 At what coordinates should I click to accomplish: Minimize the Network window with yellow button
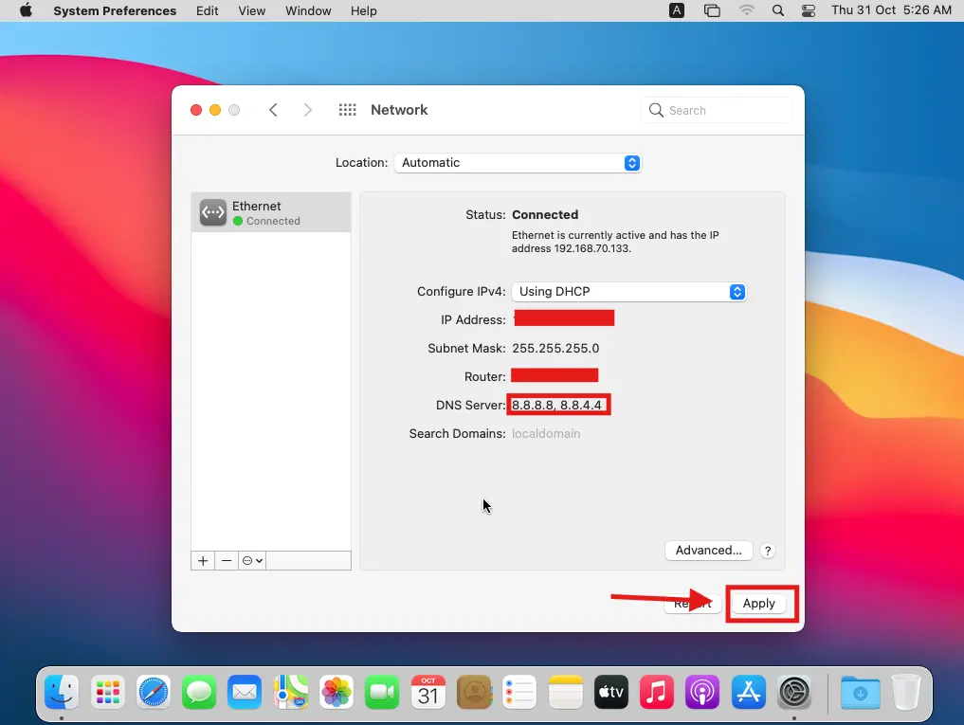pos(215,110)
